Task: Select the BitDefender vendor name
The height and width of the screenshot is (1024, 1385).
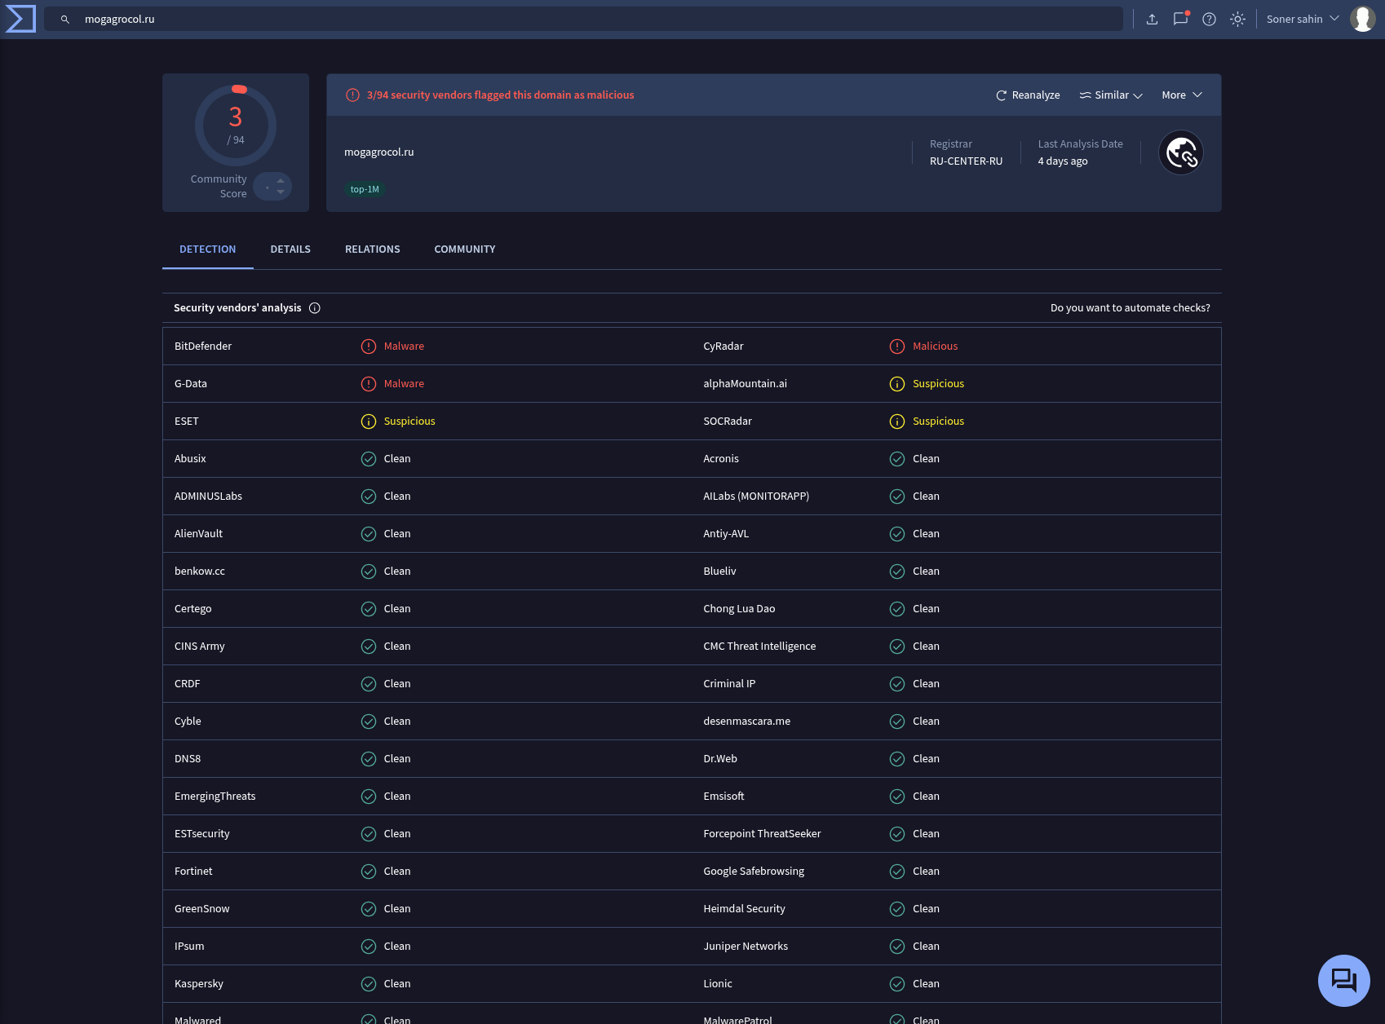Action: (x=203, y=346)
